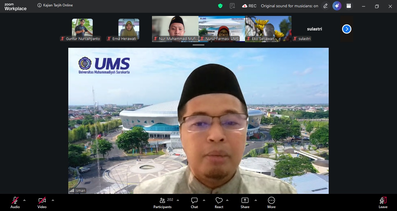Start Video camera
The width and height of the screenshot is (397, 211).
[x=42, y=203]
